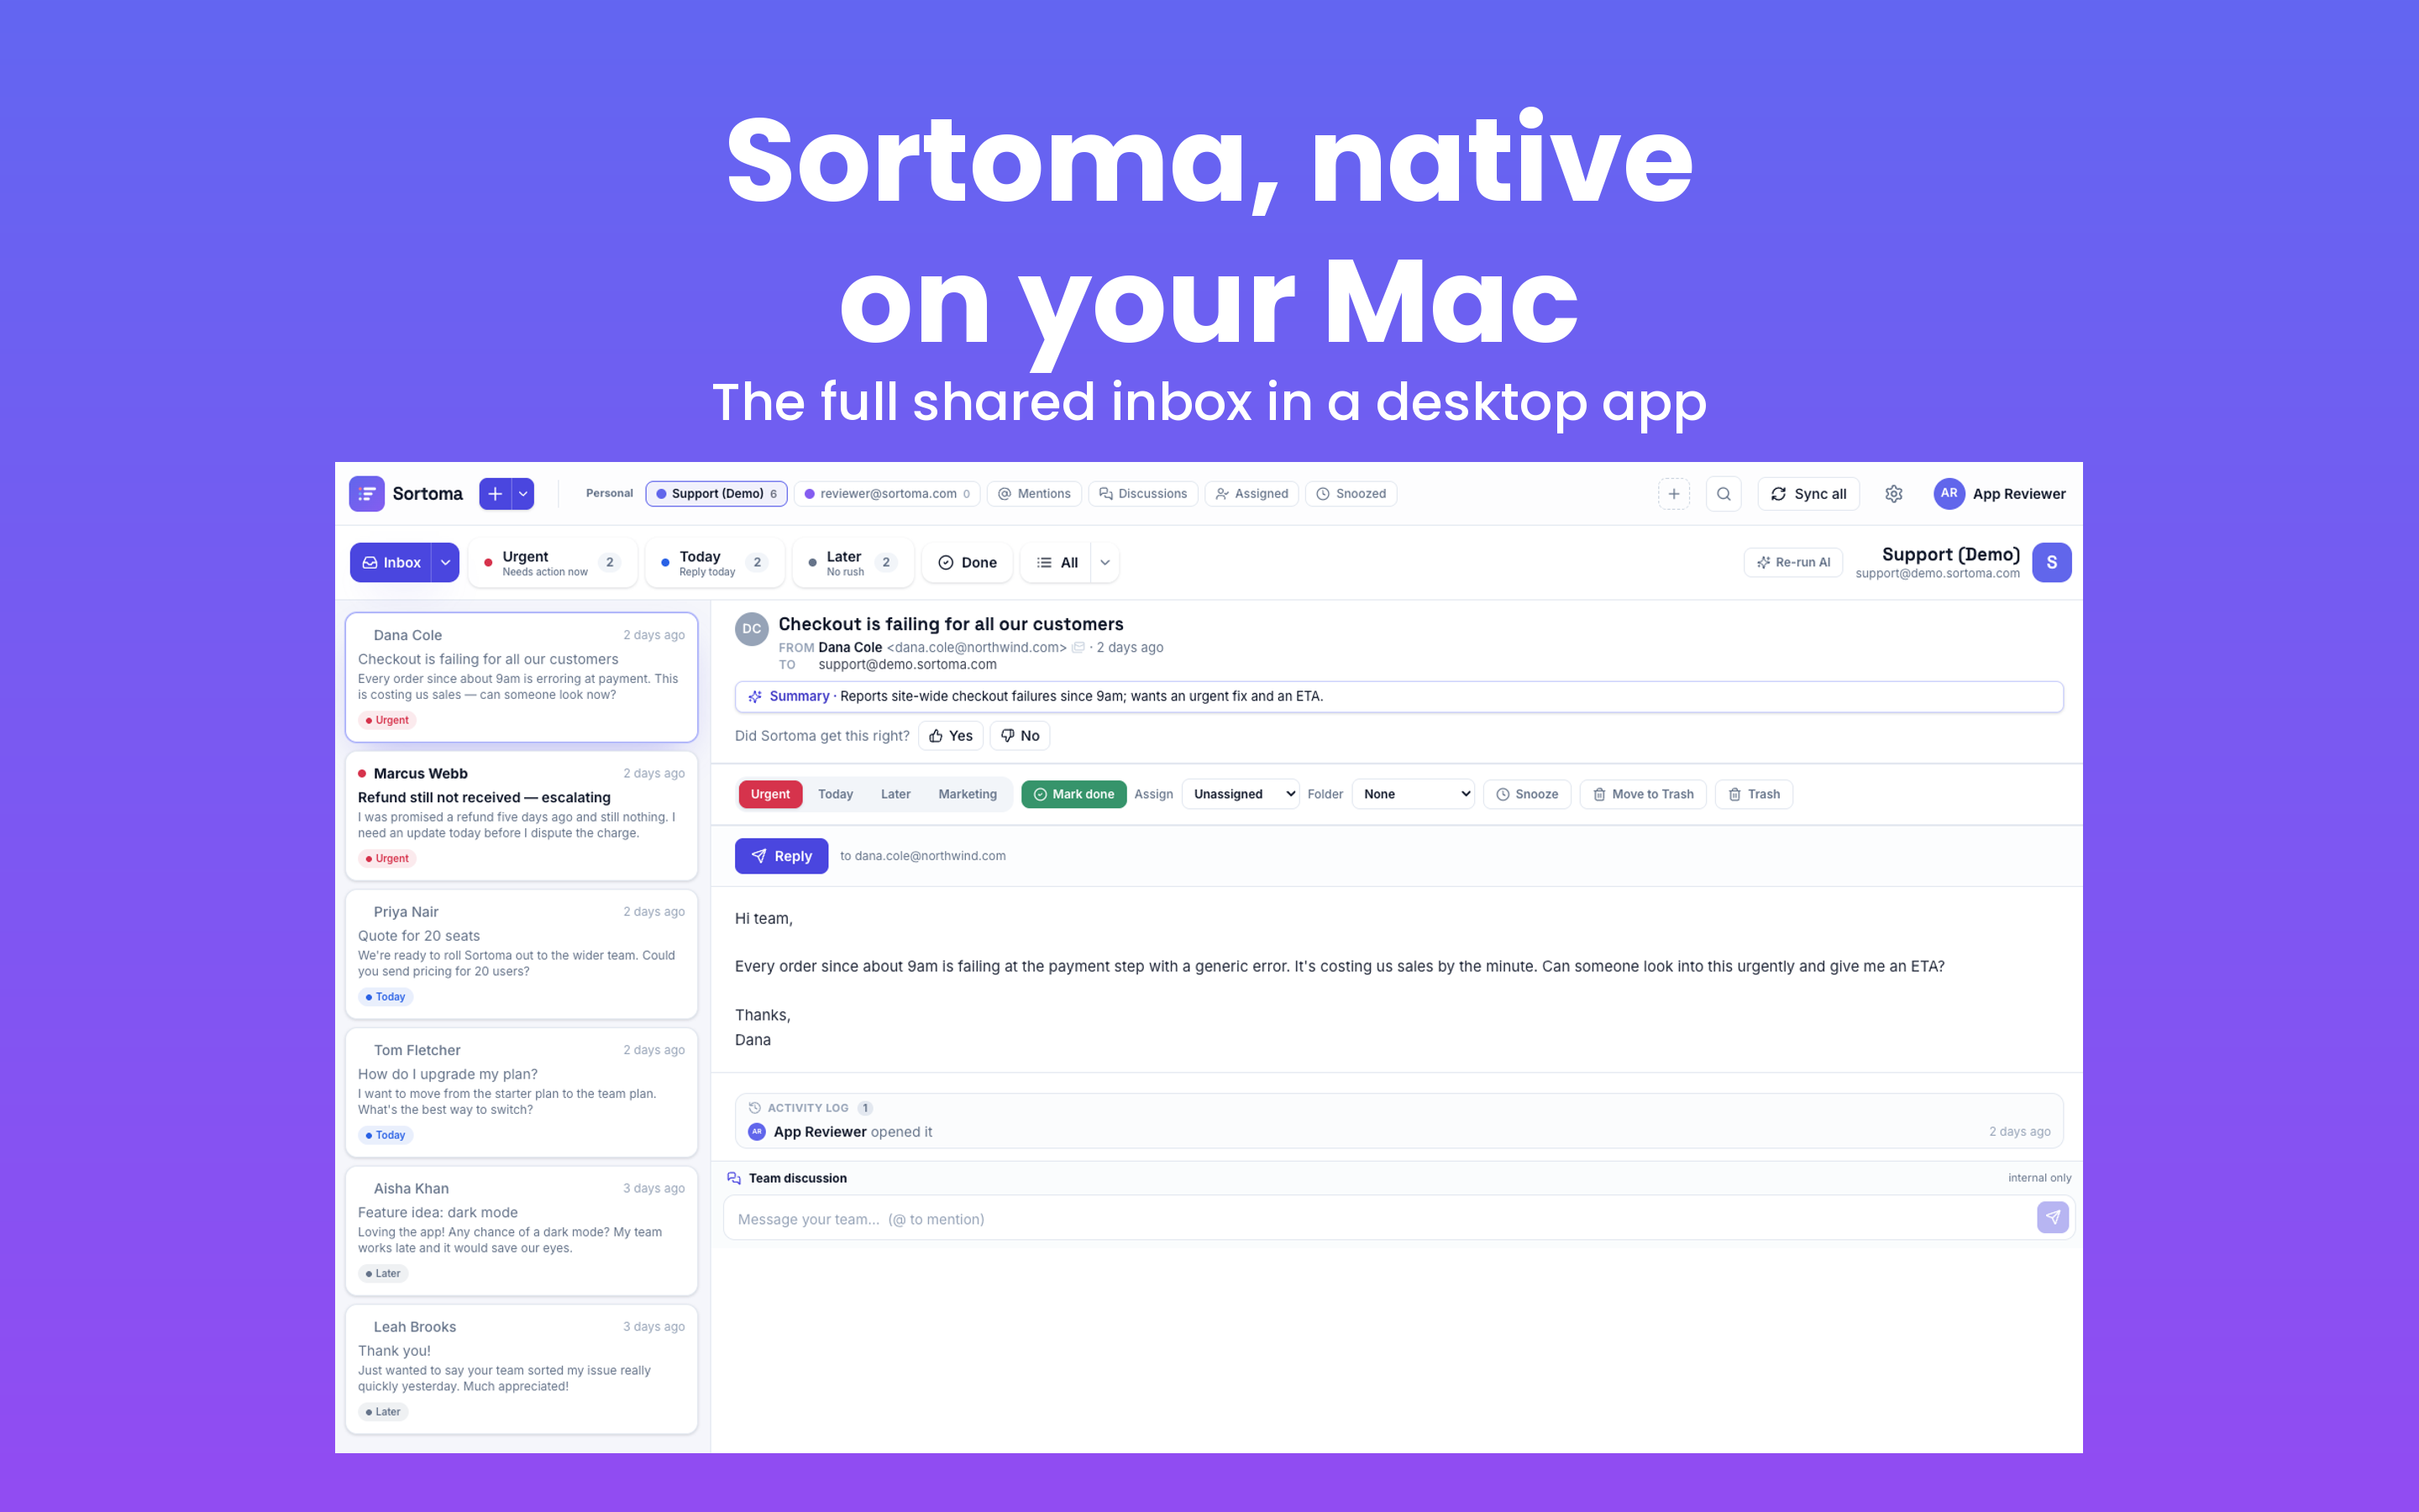Click the Trash button
This screenshot has width=2419, height=1512.
click(1755, 794)
